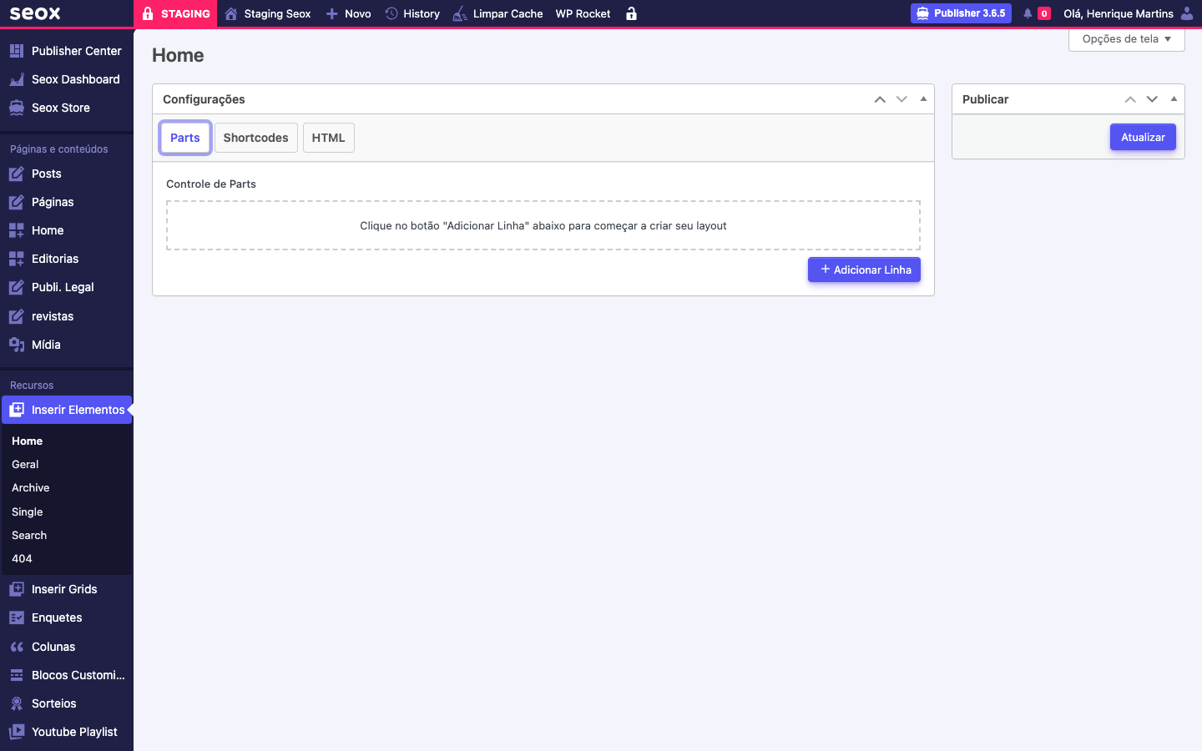This screenshot has width=1202, height=751.
Task: Click the Controle de Parts label
Action: point(211,184)
